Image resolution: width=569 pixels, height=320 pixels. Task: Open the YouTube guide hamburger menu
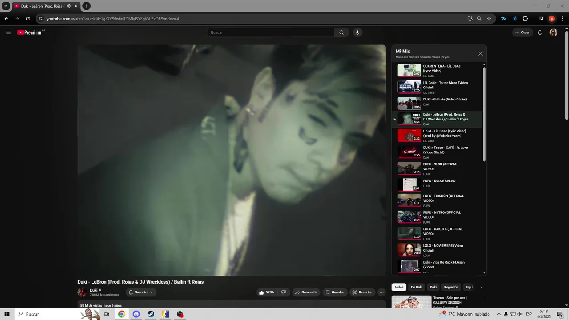click(8, 32)
